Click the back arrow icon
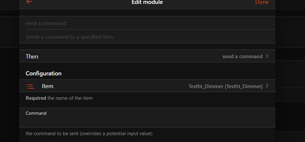This screenshot has width=305, height=142. coord(29,2)
